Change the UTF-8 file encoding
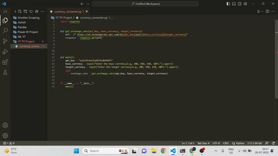This screenshot has height=156, width=278. (x=216, y=143)
